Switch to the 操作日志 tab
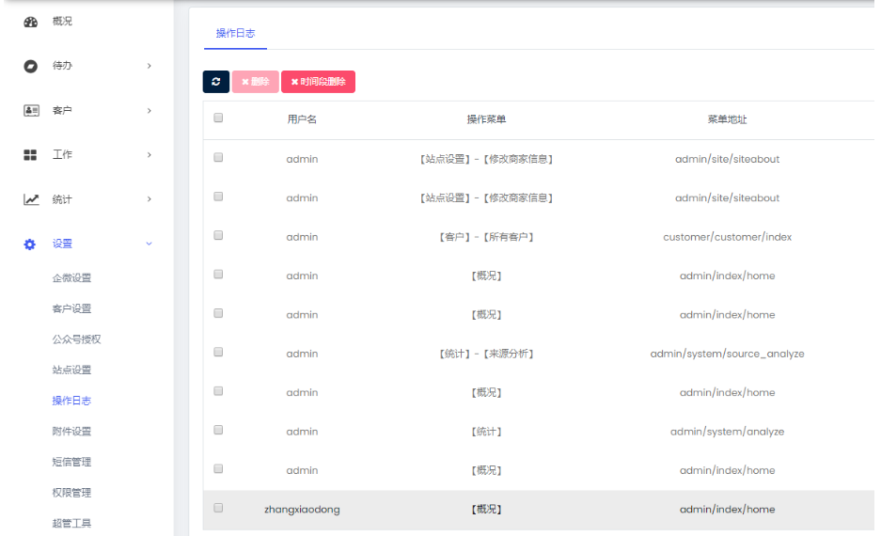The height and width of the screenshot is (536, 881). 235,34
